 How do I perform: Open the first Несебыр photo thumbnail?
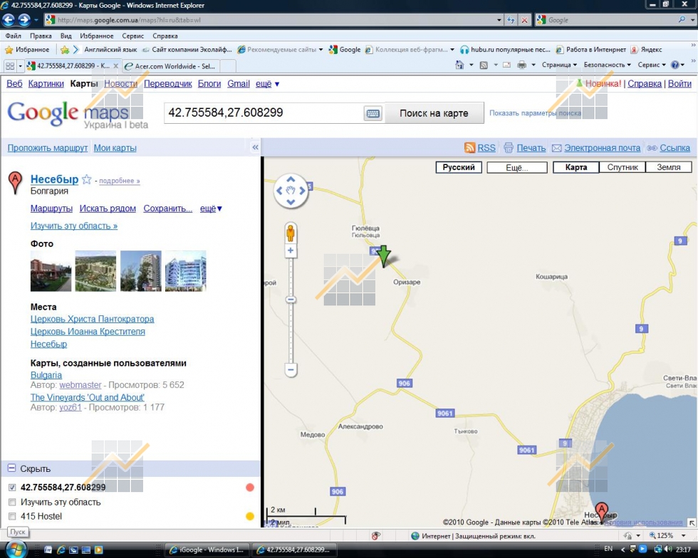[x=51, y=271]
